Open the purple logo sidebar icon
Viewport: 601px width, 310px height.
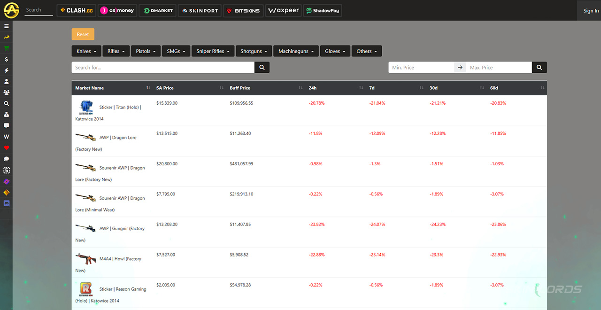[7, 181]
